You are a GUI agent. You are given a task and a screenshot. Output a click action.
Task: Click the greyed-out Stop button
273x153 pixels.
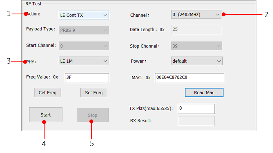[x=92, y=115]
